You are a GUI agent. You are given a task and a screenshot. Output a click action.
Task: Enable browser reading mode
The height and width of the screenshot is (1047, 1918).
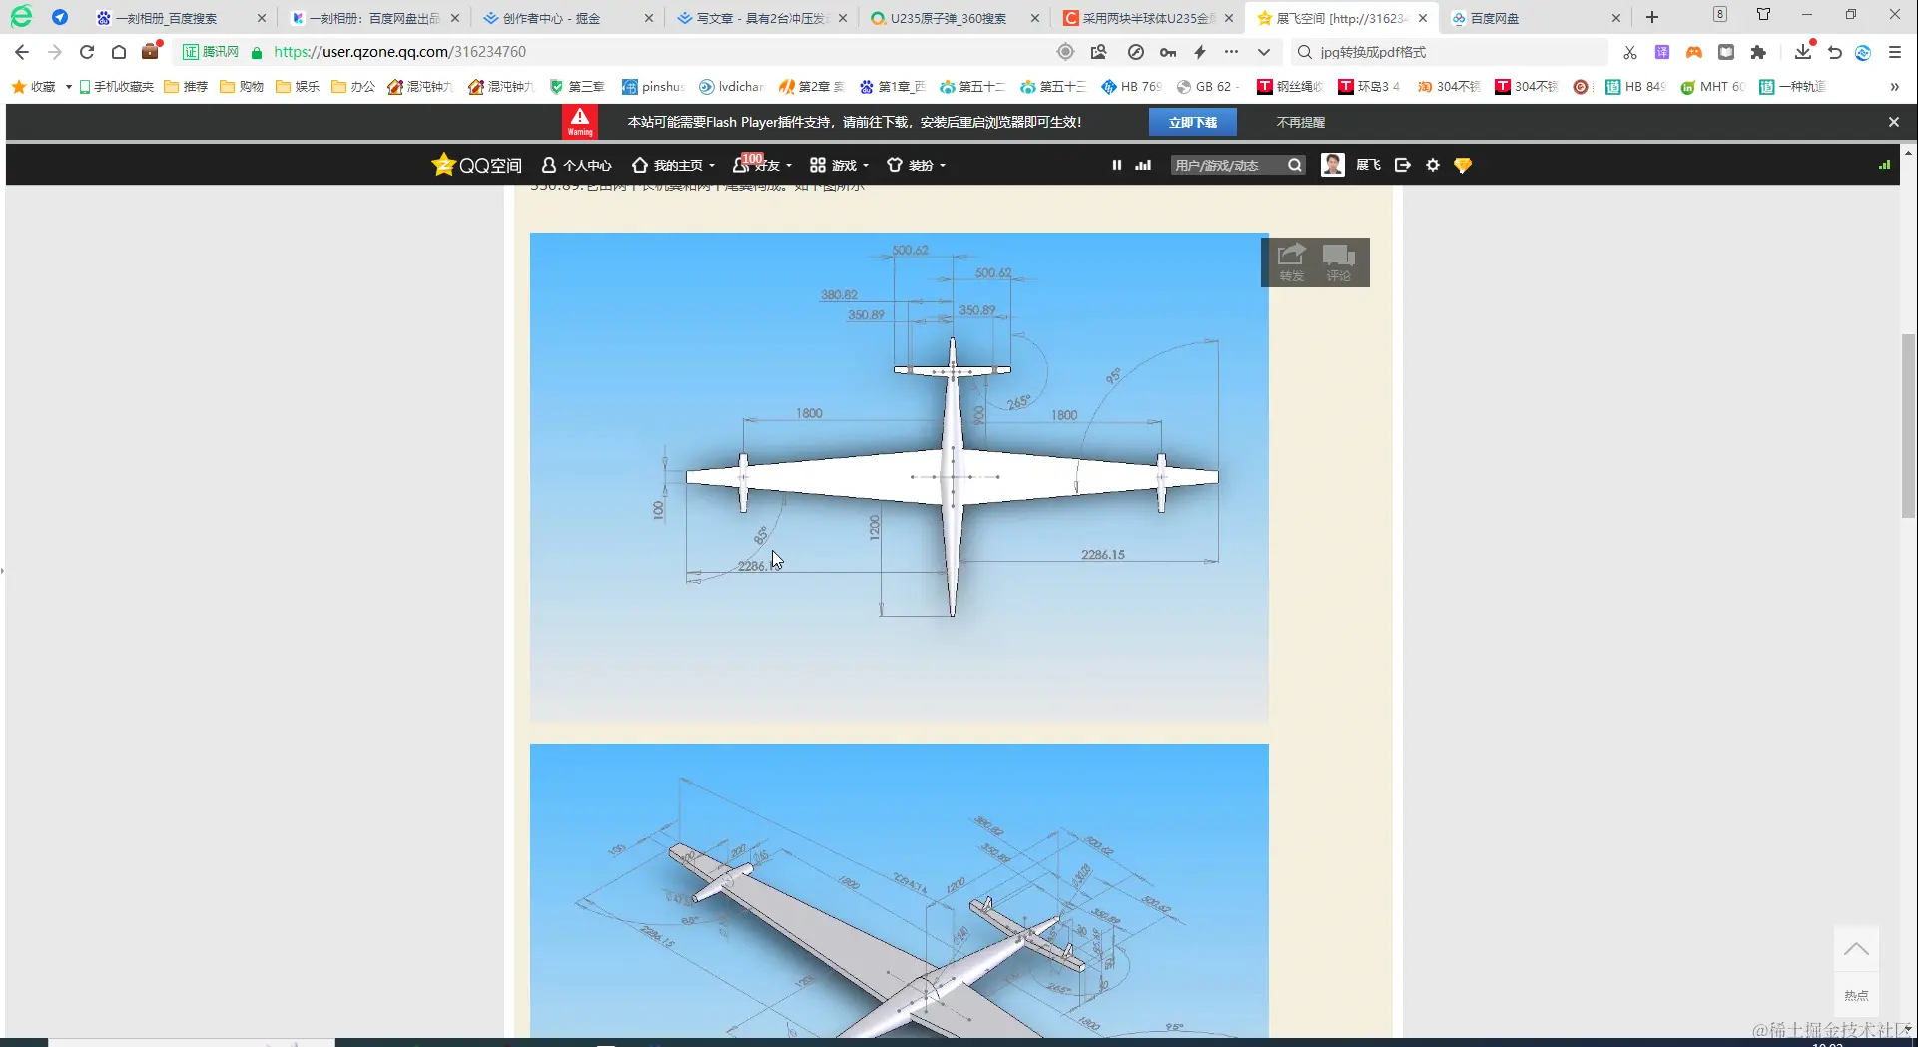1725,52
